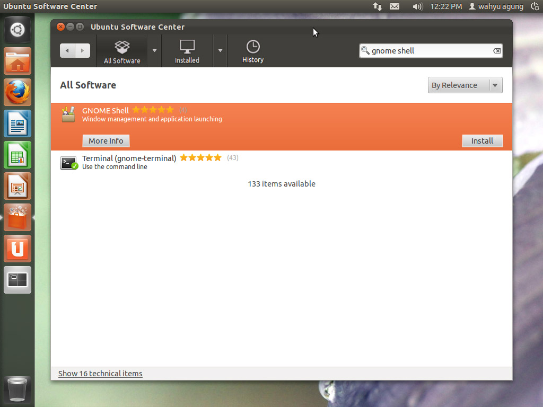Clear the search field using the clear icon

[x=497, y=50]
